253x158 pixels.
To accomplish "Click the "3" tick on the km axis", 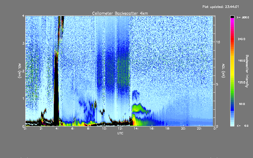I will pyautogui.click(x=23, y=43).
